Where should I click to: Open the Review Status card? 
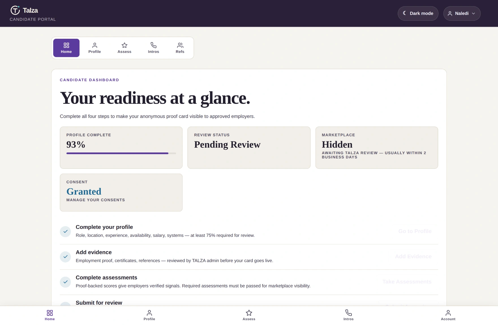pos(249,148)
